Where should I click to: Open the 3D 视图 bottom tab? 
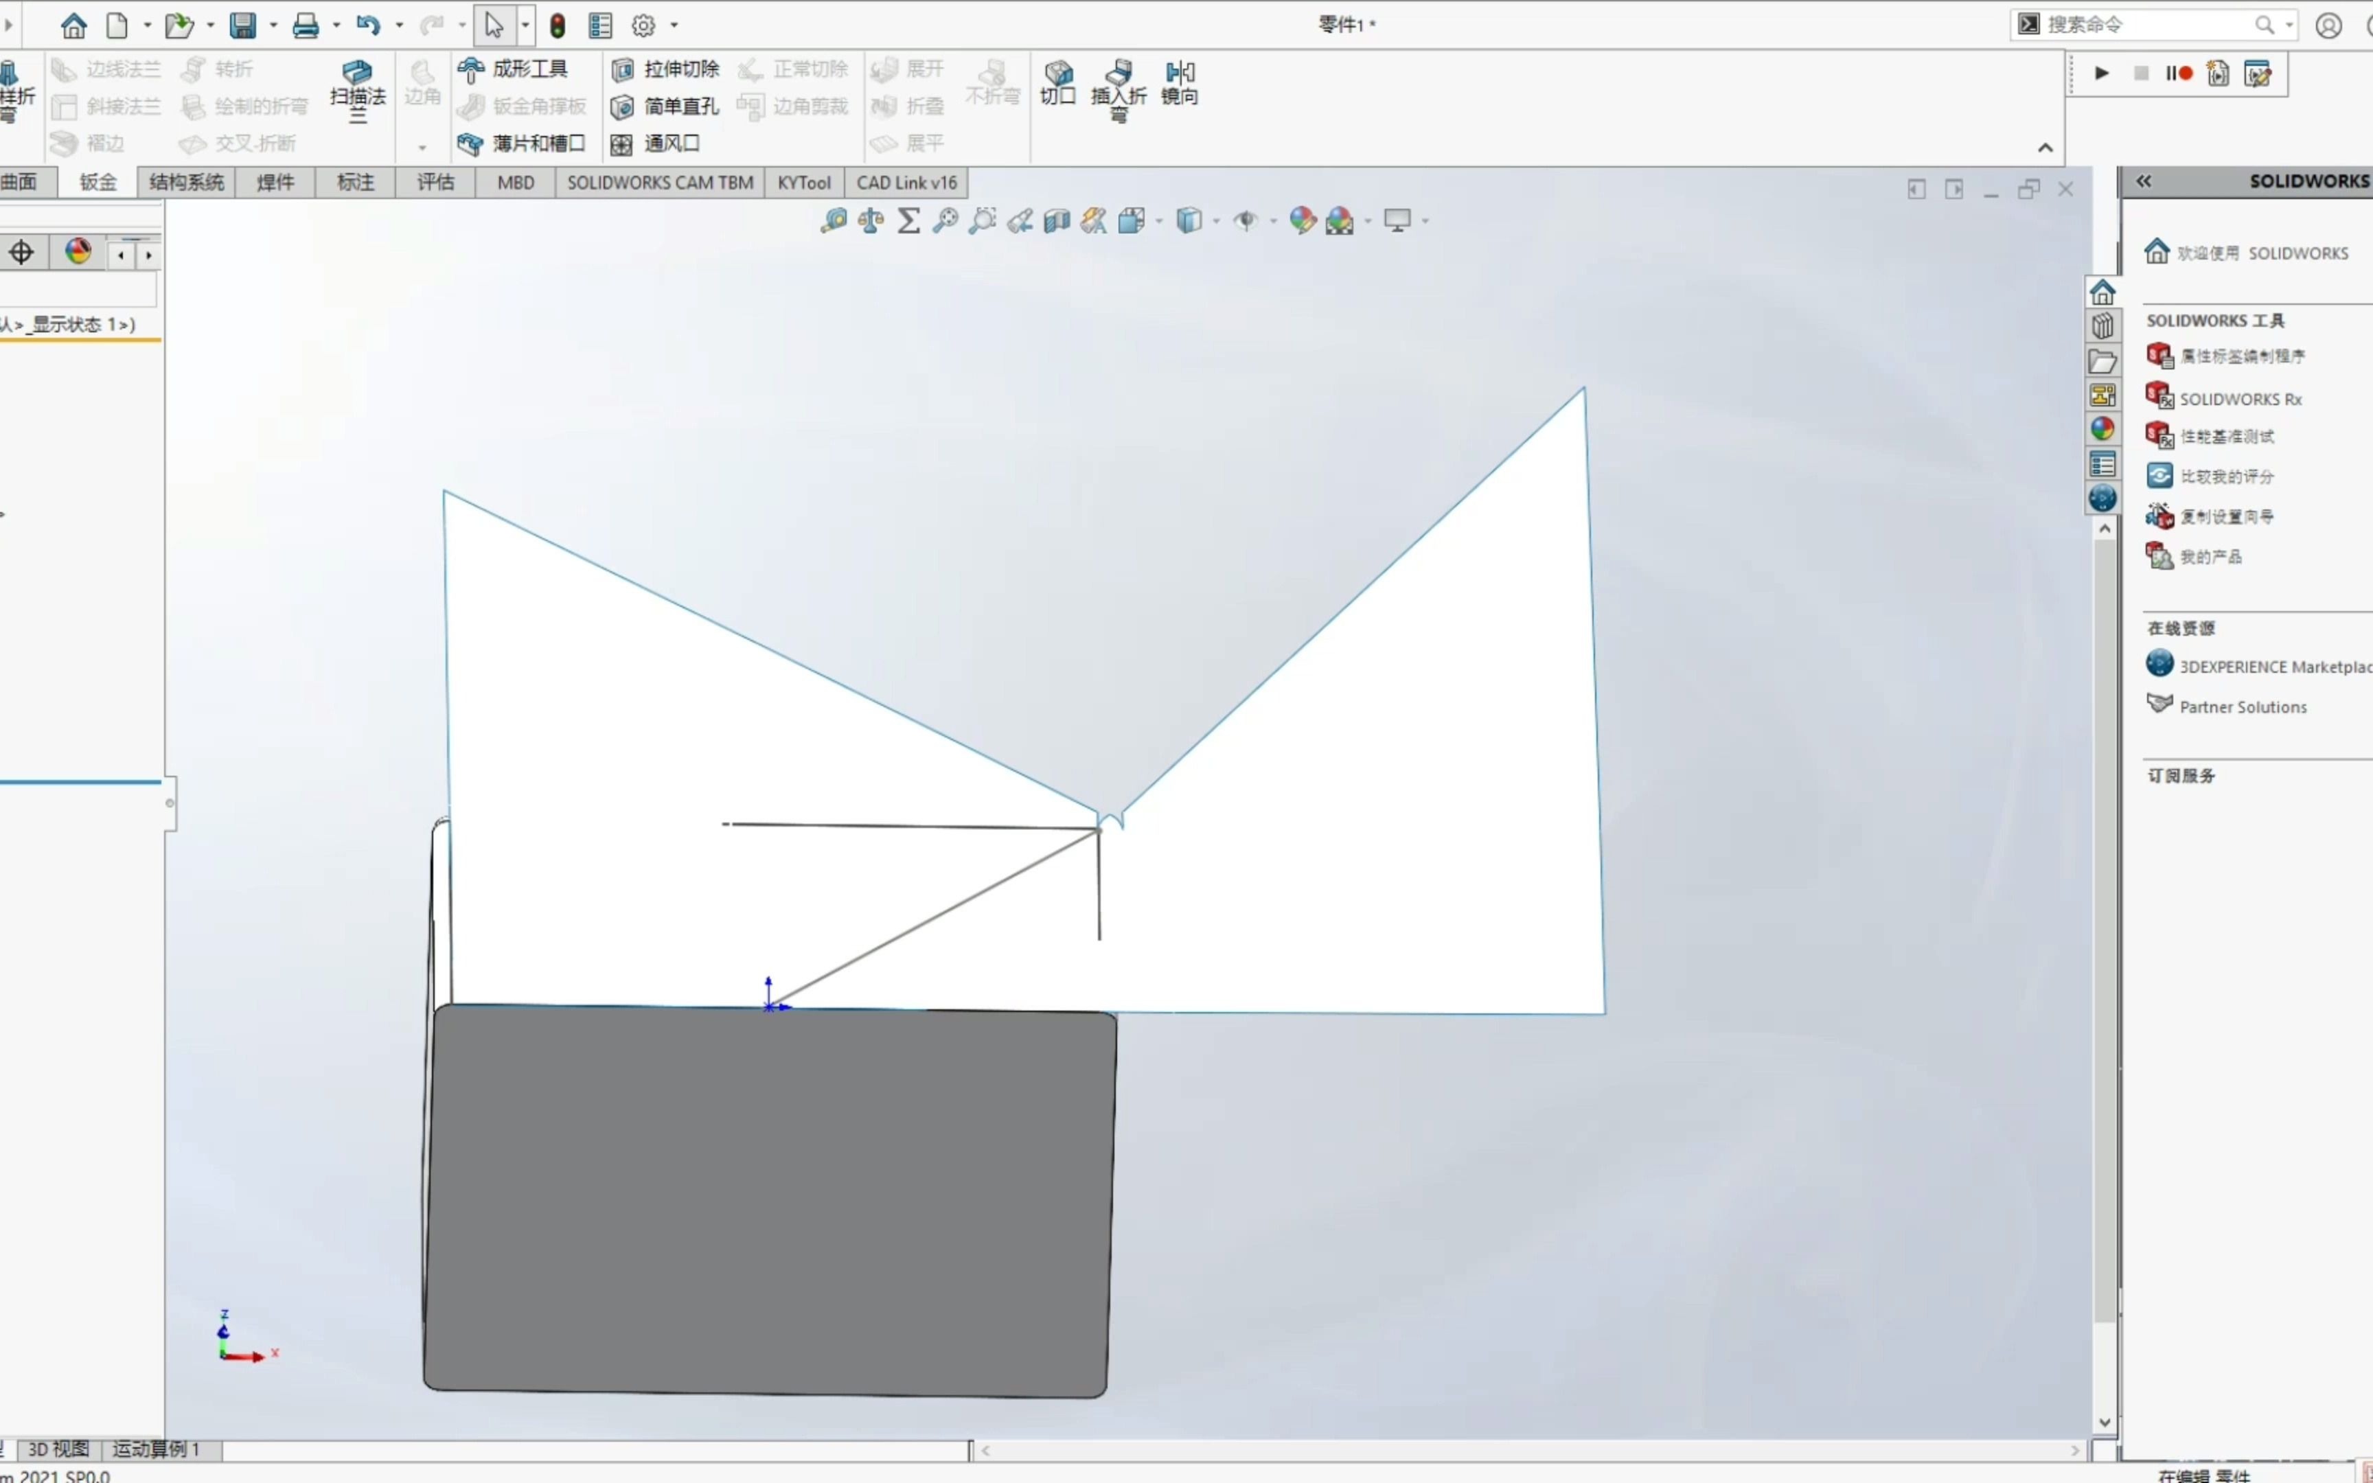[59, 1449]
